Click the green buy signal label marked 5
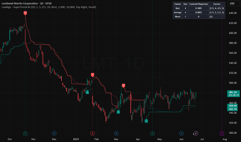Screen dimensions: 241x142 point(87,92)
